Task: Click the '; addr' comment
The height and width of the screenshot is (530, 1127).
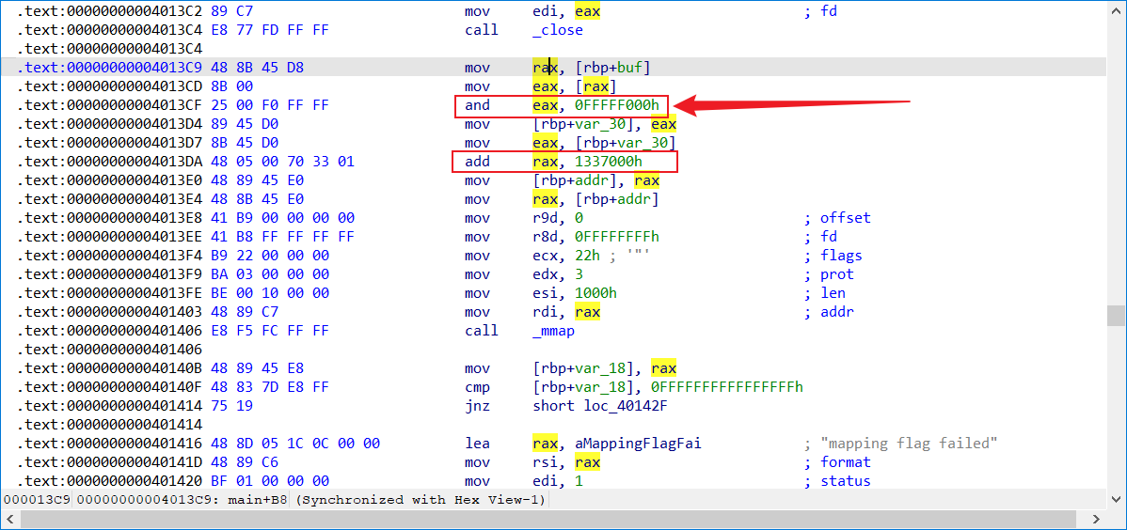Action: tap(829, 312)
